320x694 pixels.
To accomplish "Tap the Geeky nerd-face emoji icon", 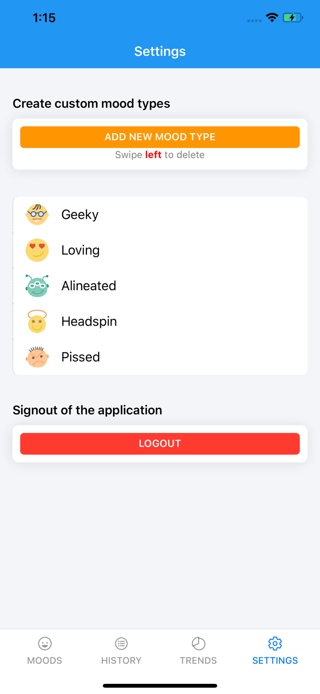I will 37,214.
